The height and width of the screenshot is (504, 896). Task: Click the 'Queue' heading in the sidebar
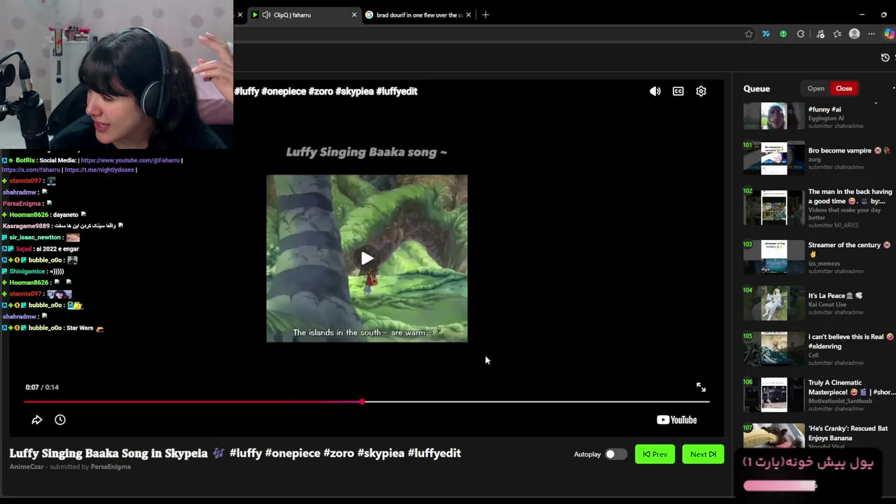pos(757,89)
